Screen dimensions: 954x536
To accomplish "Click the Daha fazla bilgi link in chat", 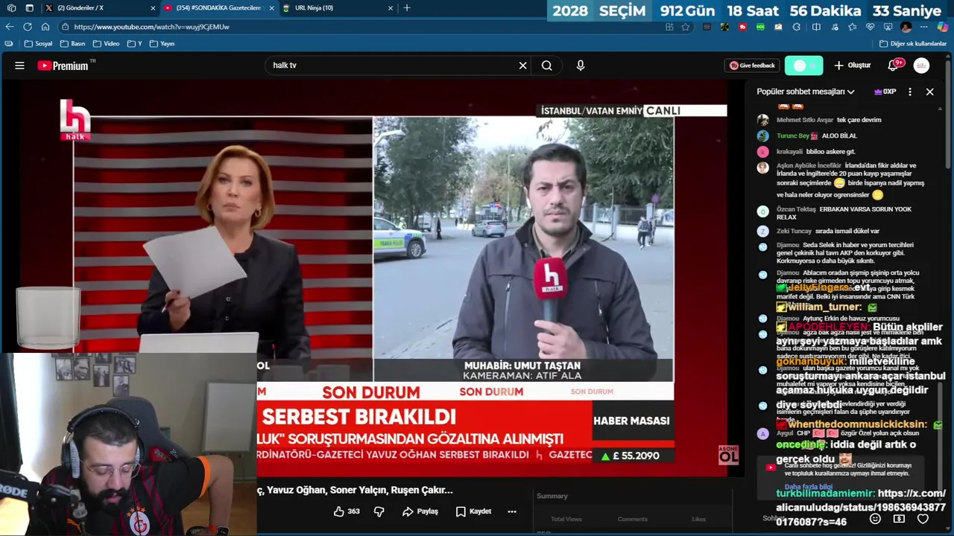I will coord(808,487).
